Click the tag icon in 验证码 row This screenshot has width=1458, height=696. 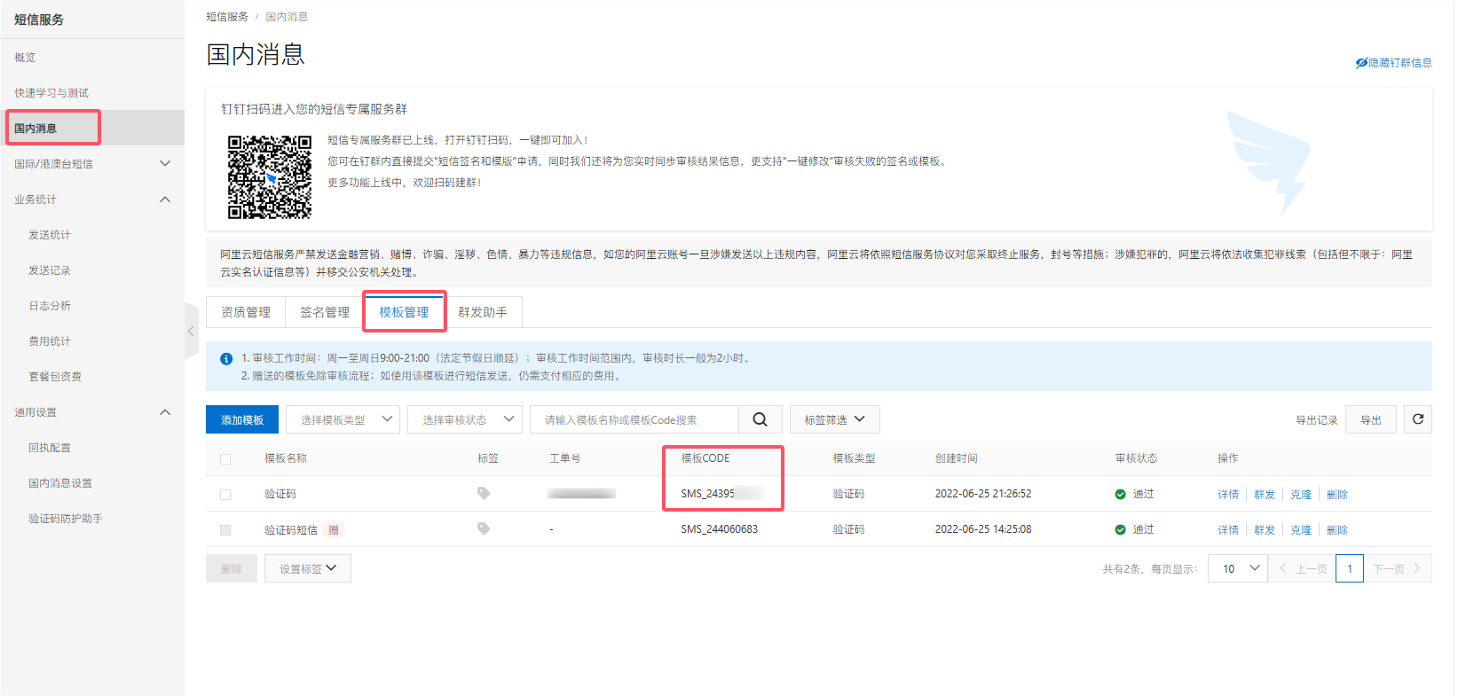[484, 493]
